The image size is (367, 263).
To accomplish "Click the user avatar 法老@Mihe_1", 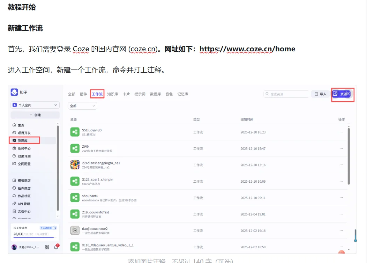I will coord(14,247).
